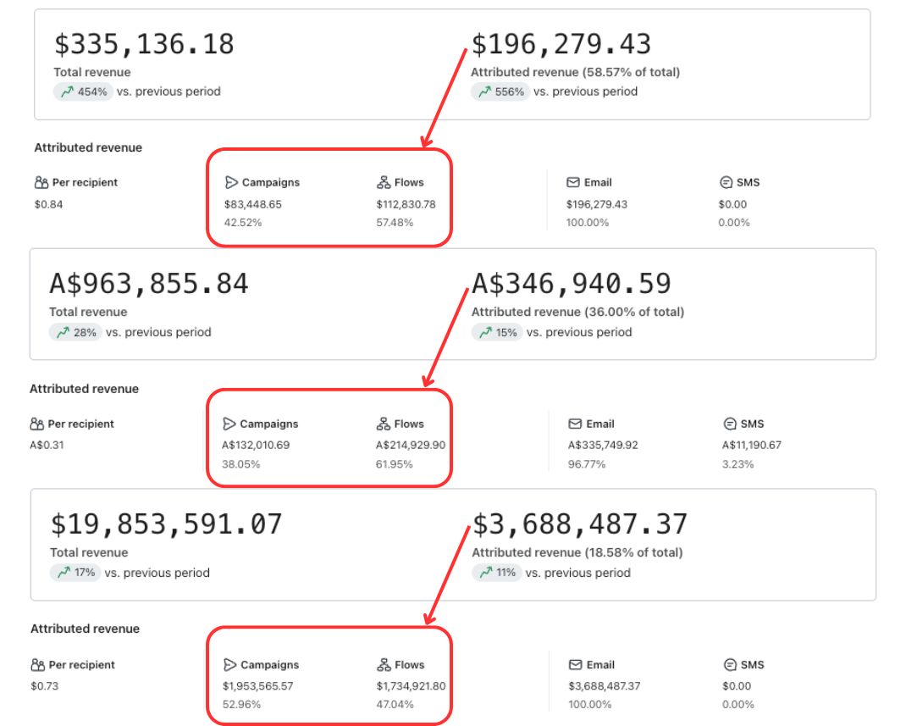
Task: Click the A$346,940.59 attributed revenue figure
Action: 572,285
